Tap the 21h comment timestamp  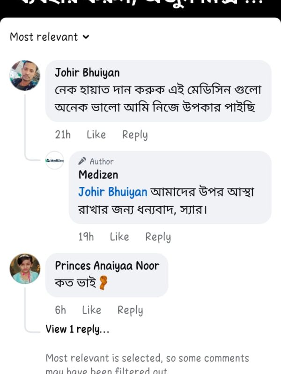pos(63,135)
